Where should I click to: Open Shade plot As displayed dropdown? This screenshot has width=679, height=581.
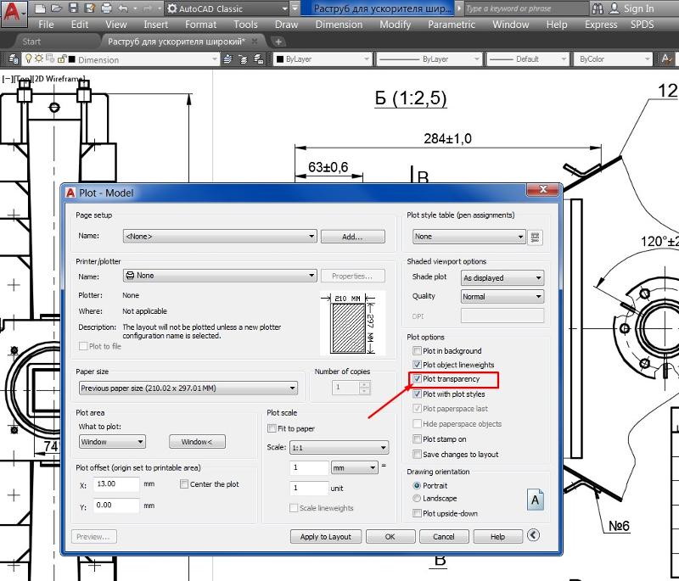coord(502,277)
